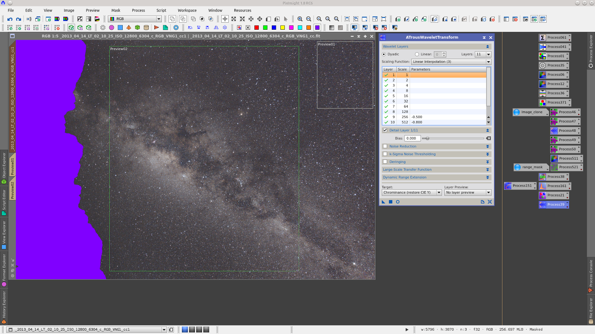
Task: Toggle the checkmark for layer 5
Action: pos(386,96)
